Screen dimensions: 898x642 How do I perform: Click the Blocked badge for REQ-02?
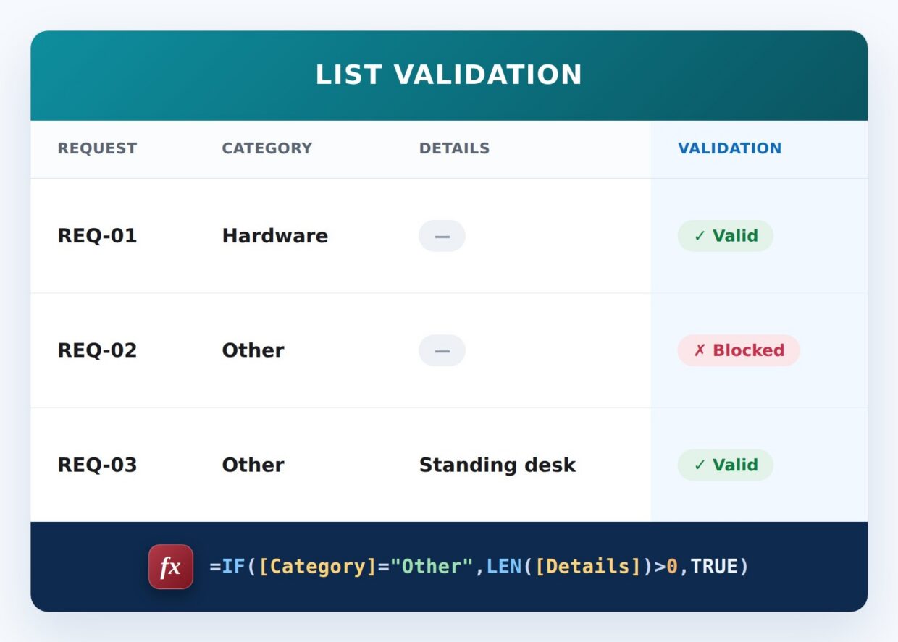(739, 350)
